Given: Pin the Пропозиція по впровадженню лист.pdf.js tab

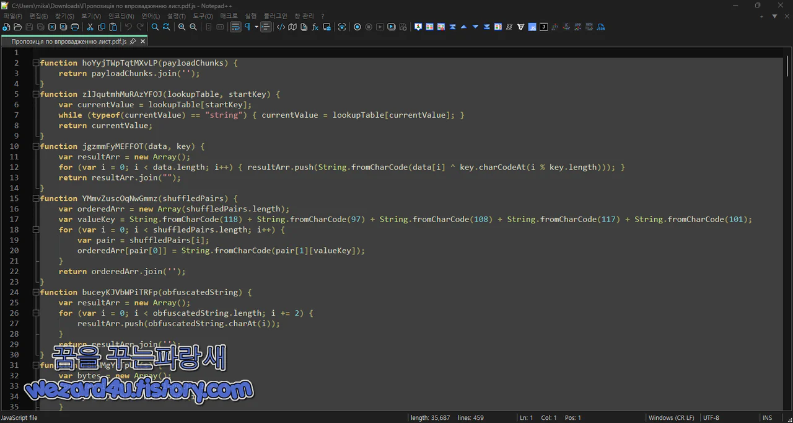Looking at the screenshot, I should coord(133,42).
